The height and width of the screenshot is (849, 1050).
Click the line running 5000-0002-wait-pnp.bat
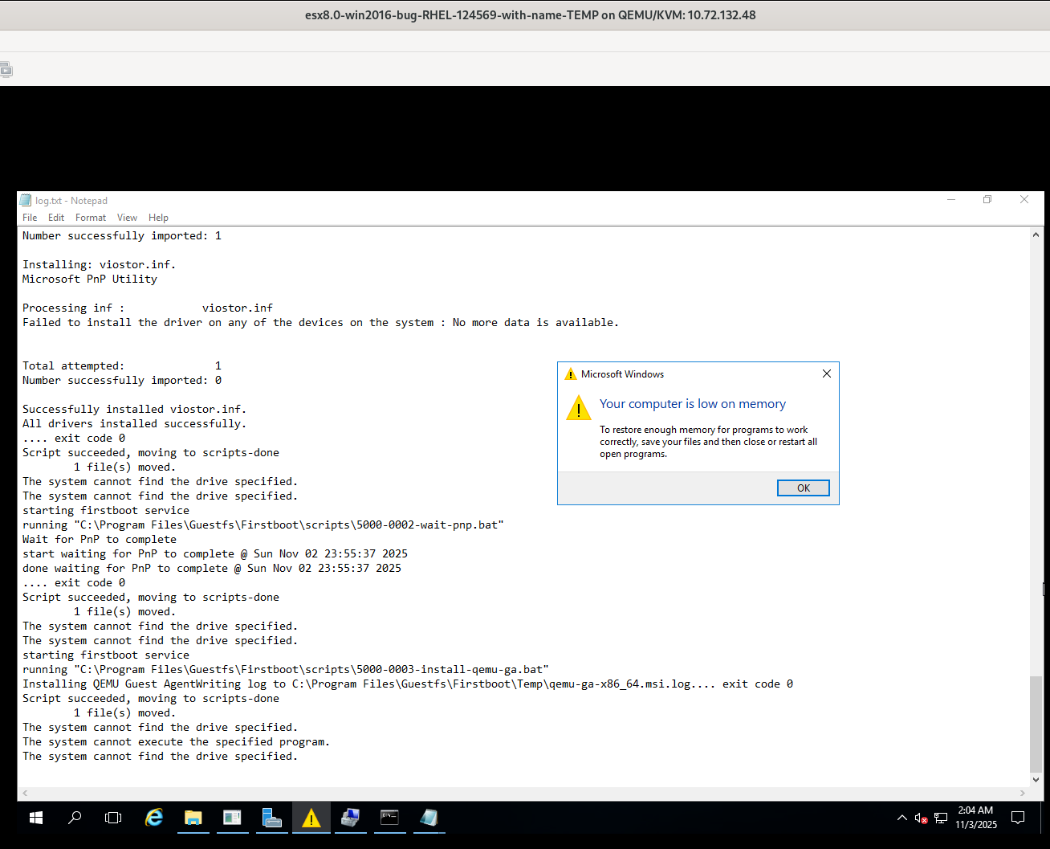pyautogui.click(x=263, y=525)
